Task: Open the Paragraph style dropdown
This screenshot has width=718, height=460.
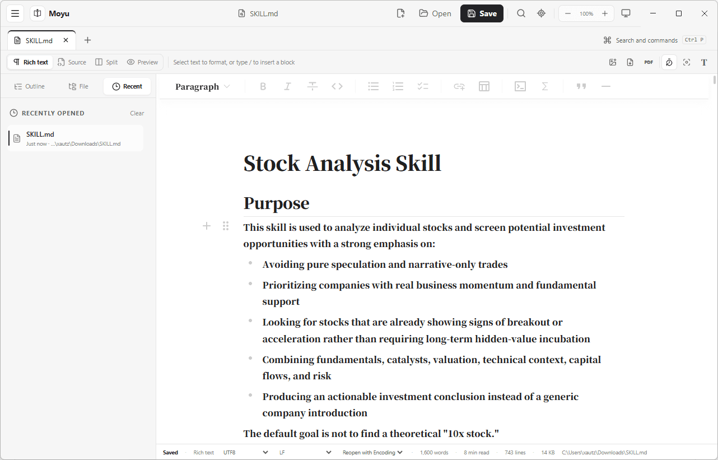Action: pyautogui.click(x=202, y=86)
